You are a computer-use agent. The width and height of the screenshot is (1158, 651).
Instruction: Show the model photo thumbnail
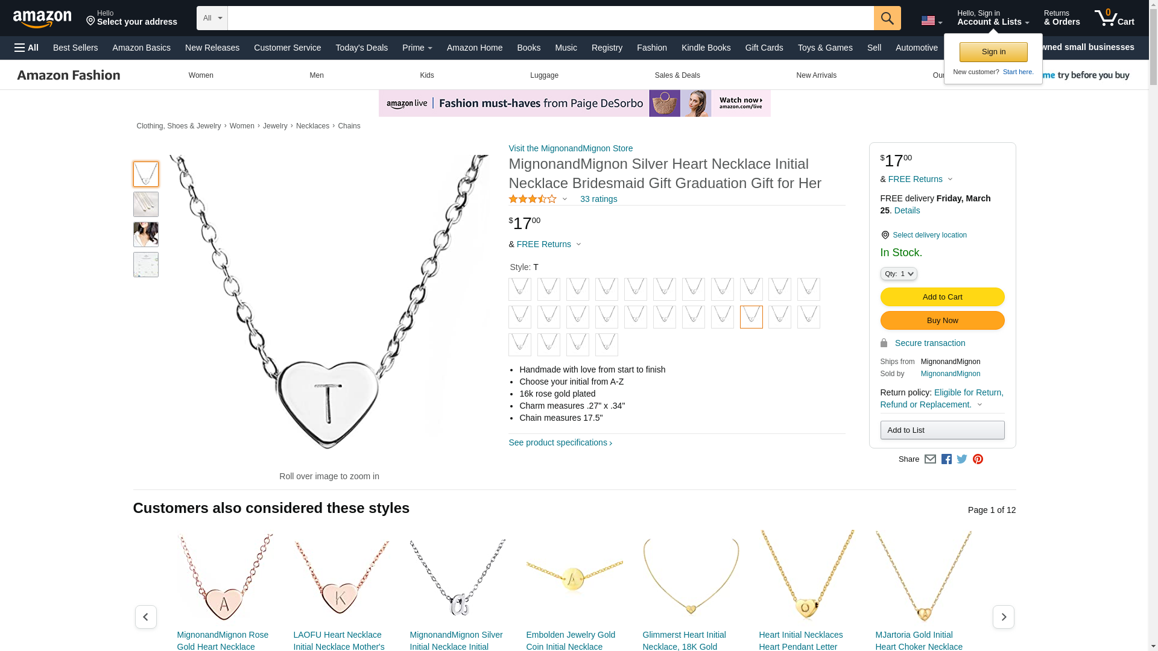145,234
